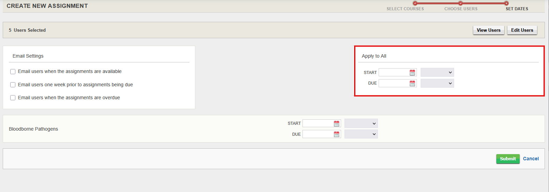The height and width of the screenshot is (192, 549).
Task: Open calendar picker for Apply to All START
Action: [x=412, y=73]
